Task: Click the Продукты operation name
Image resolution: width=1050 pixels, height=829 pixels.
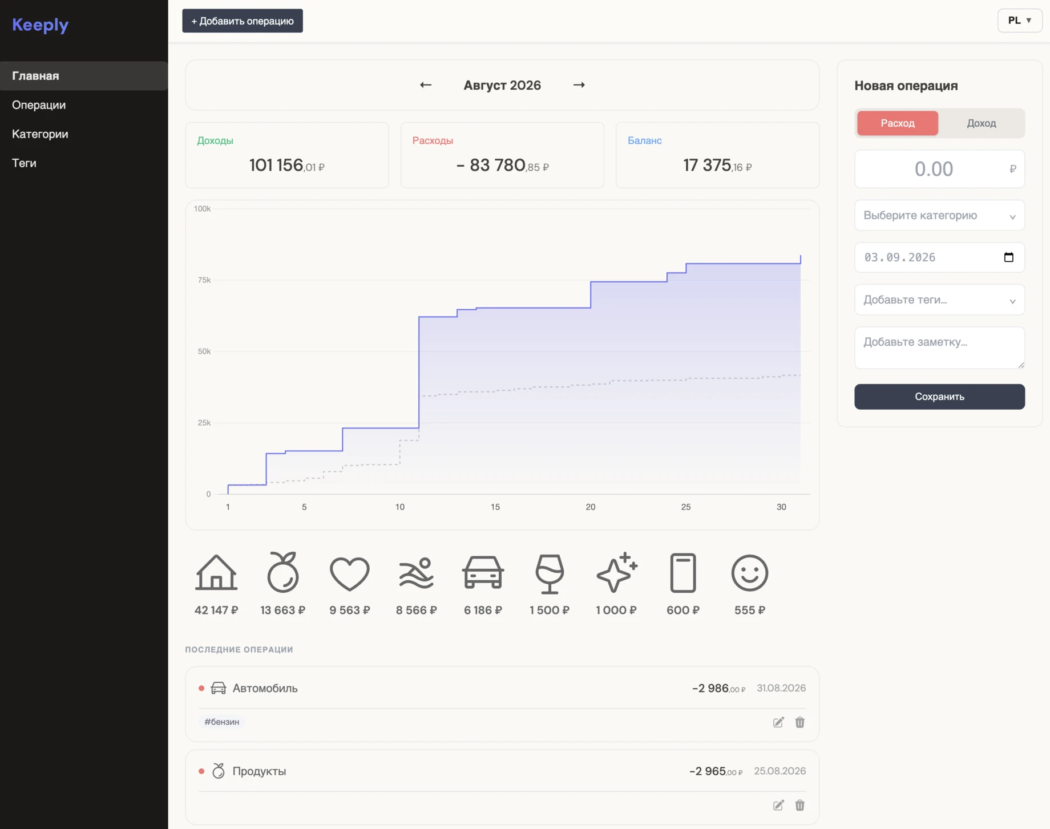Action: (x=259, y=771)
